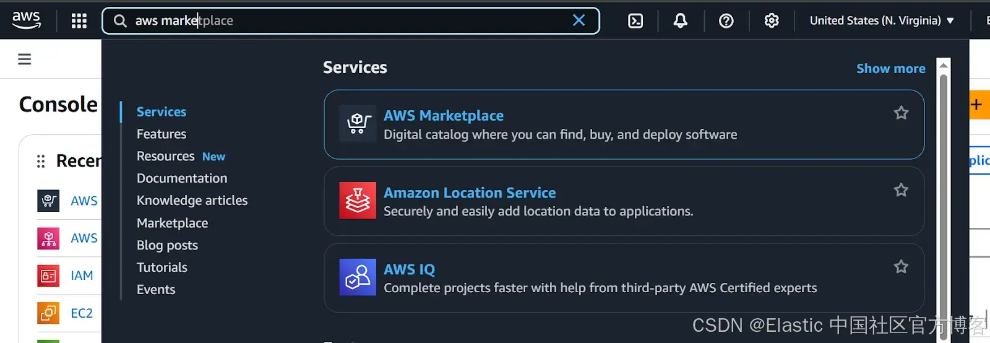Open the AWS home logo
Screen dimensions: 990x343
(27, 20)
